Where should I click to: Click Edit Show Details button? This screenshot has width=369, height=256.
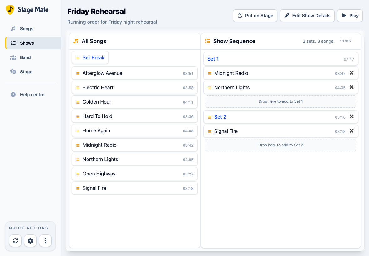point(307,16)
